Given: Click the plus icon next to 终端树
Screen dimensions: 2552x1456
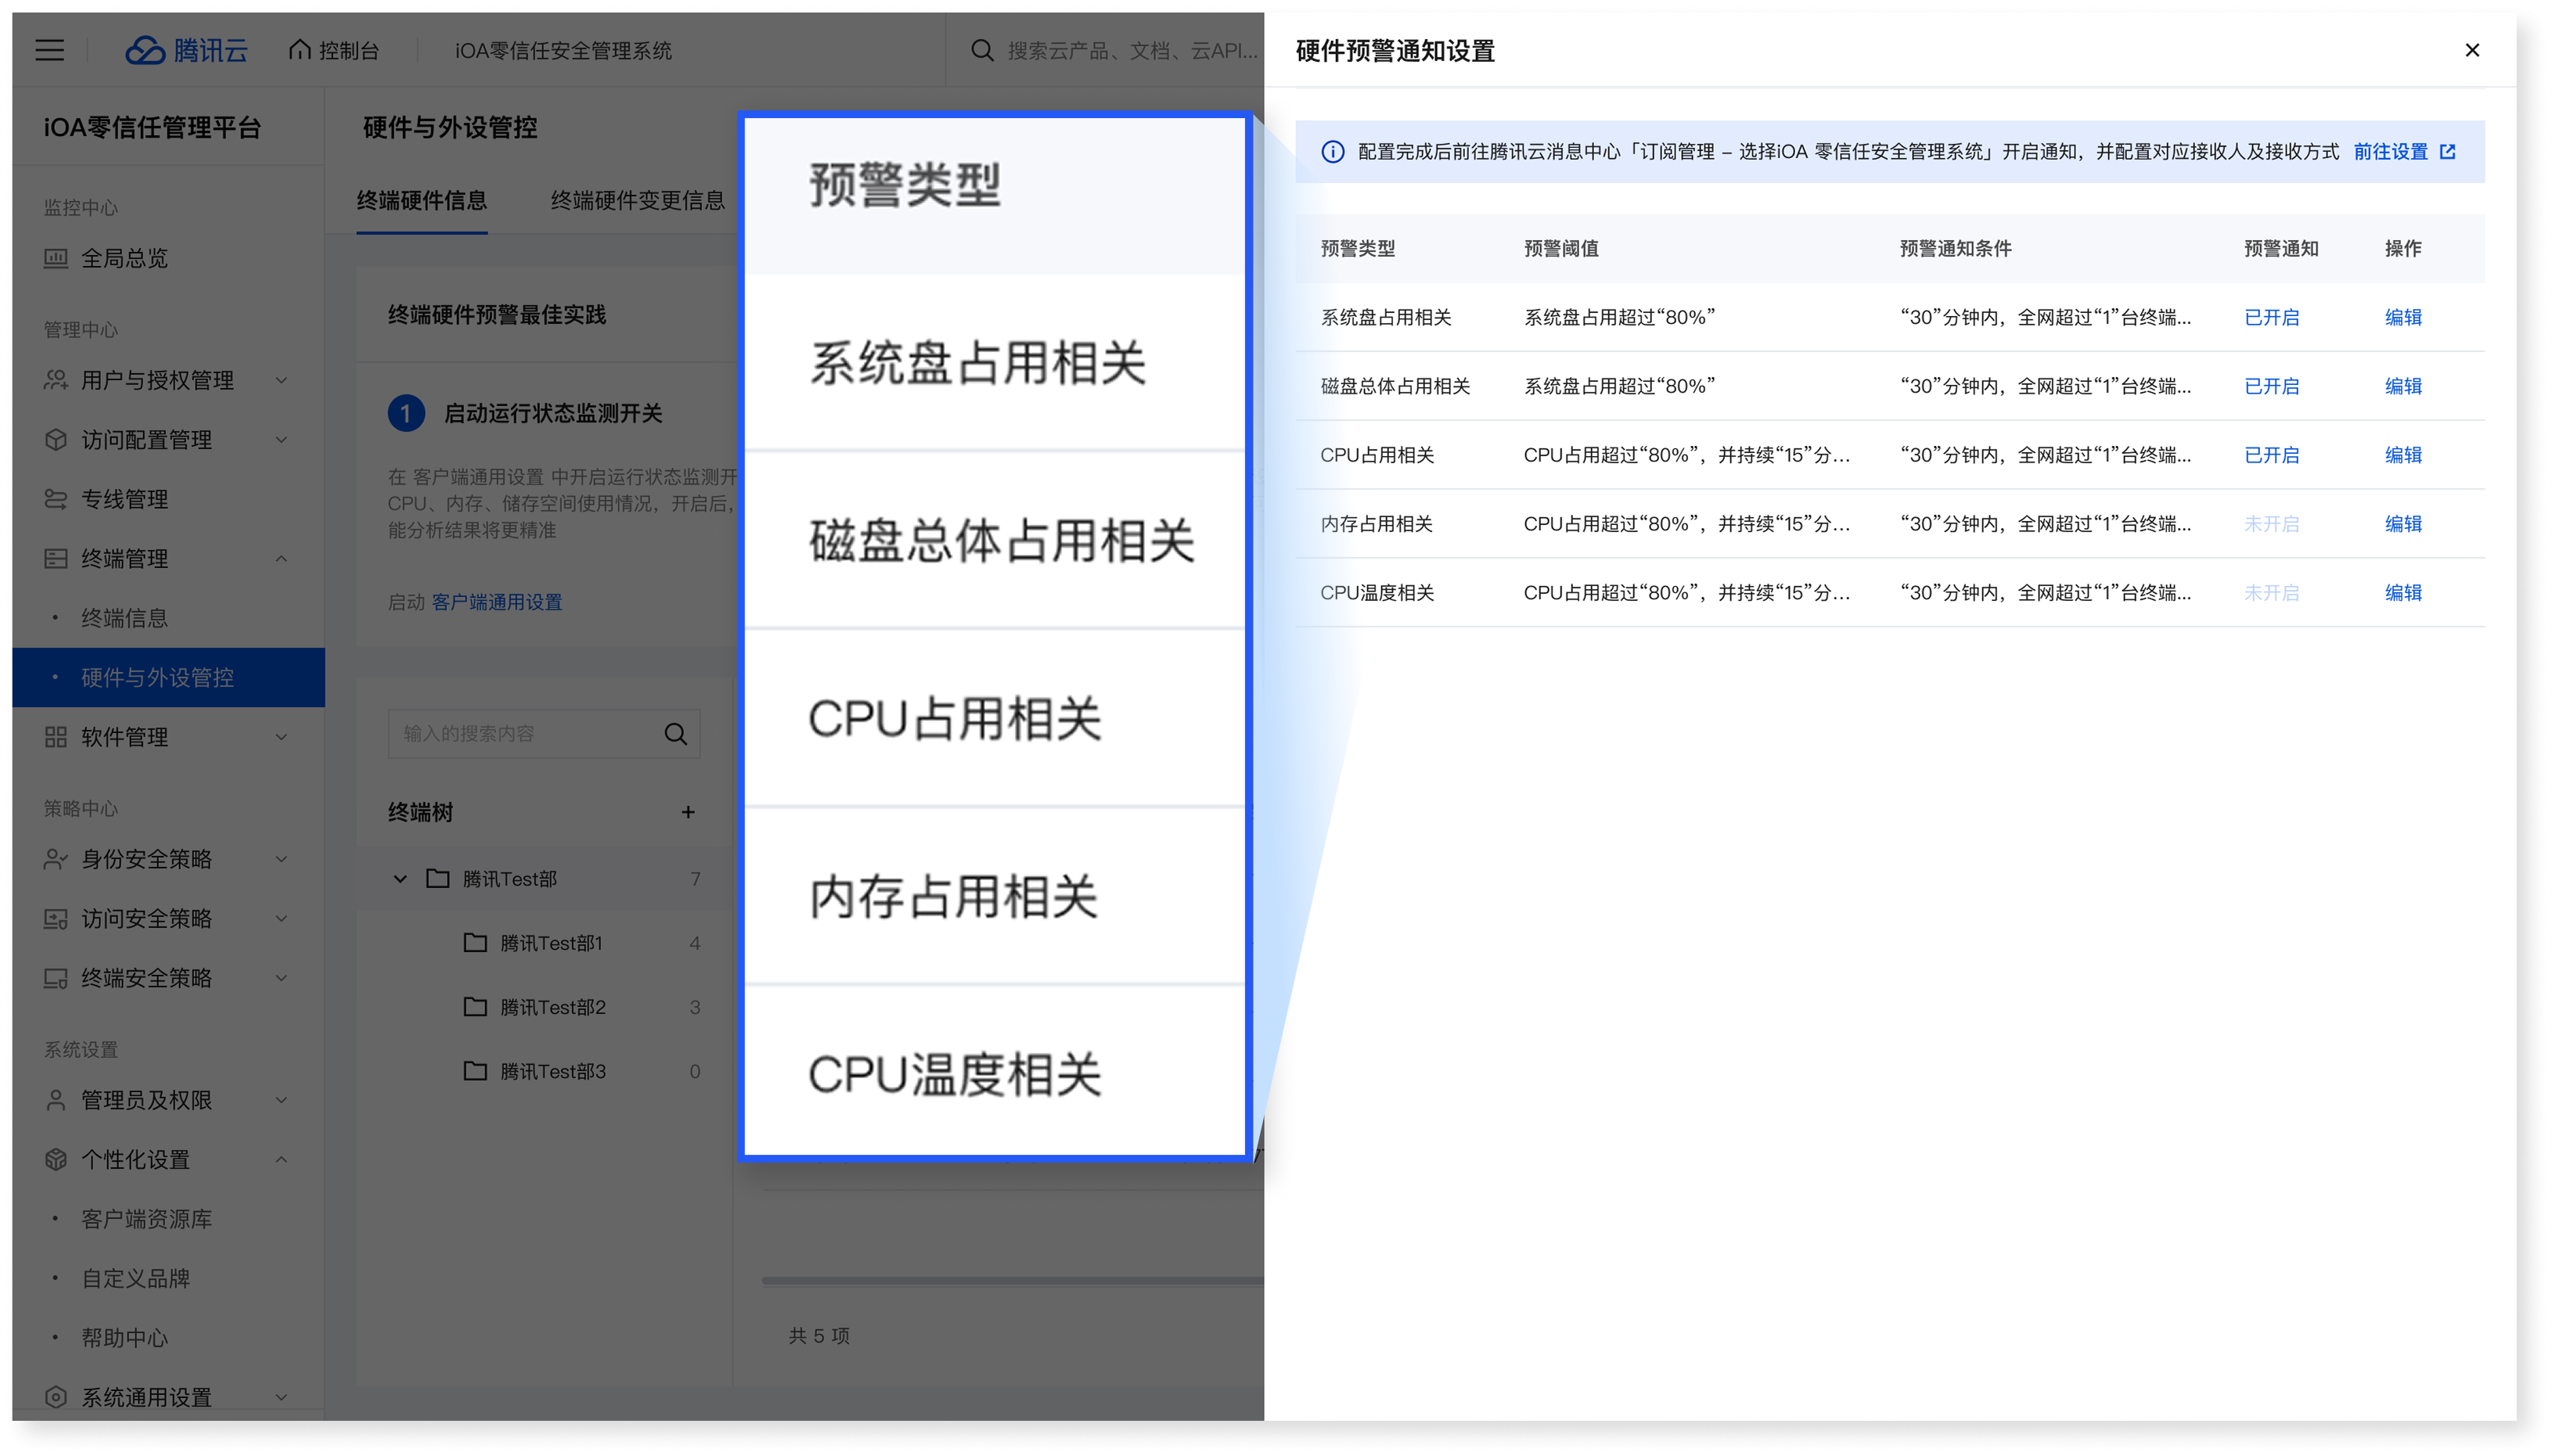Looking at the screenshot, I should click(688, 812).
